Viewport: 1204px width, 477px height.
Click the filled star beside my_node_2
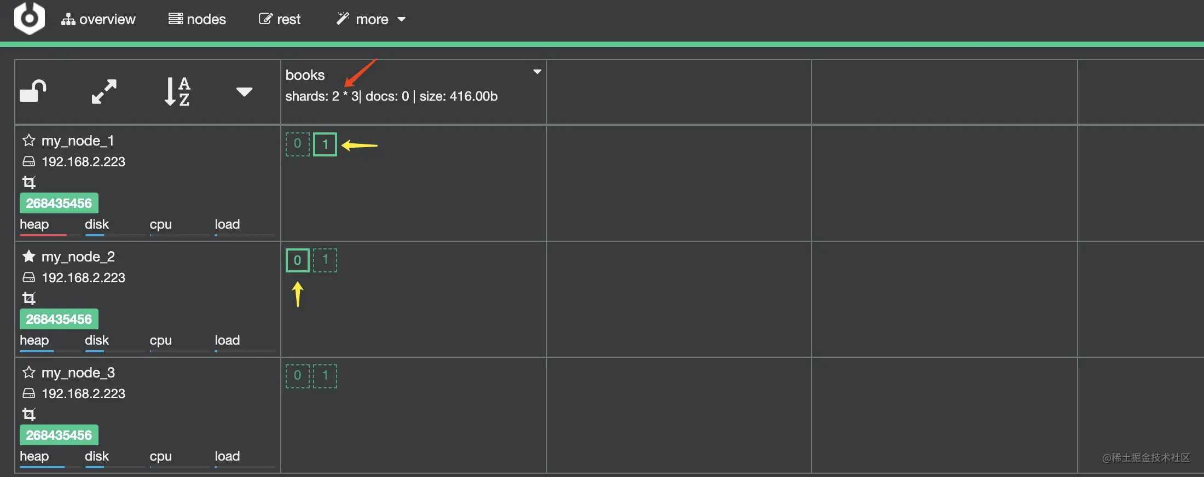click(x=29, y=257)
